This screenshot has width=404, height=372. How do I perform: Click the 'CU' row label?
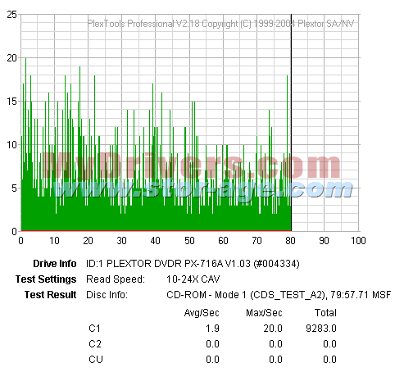click(96, 359)
